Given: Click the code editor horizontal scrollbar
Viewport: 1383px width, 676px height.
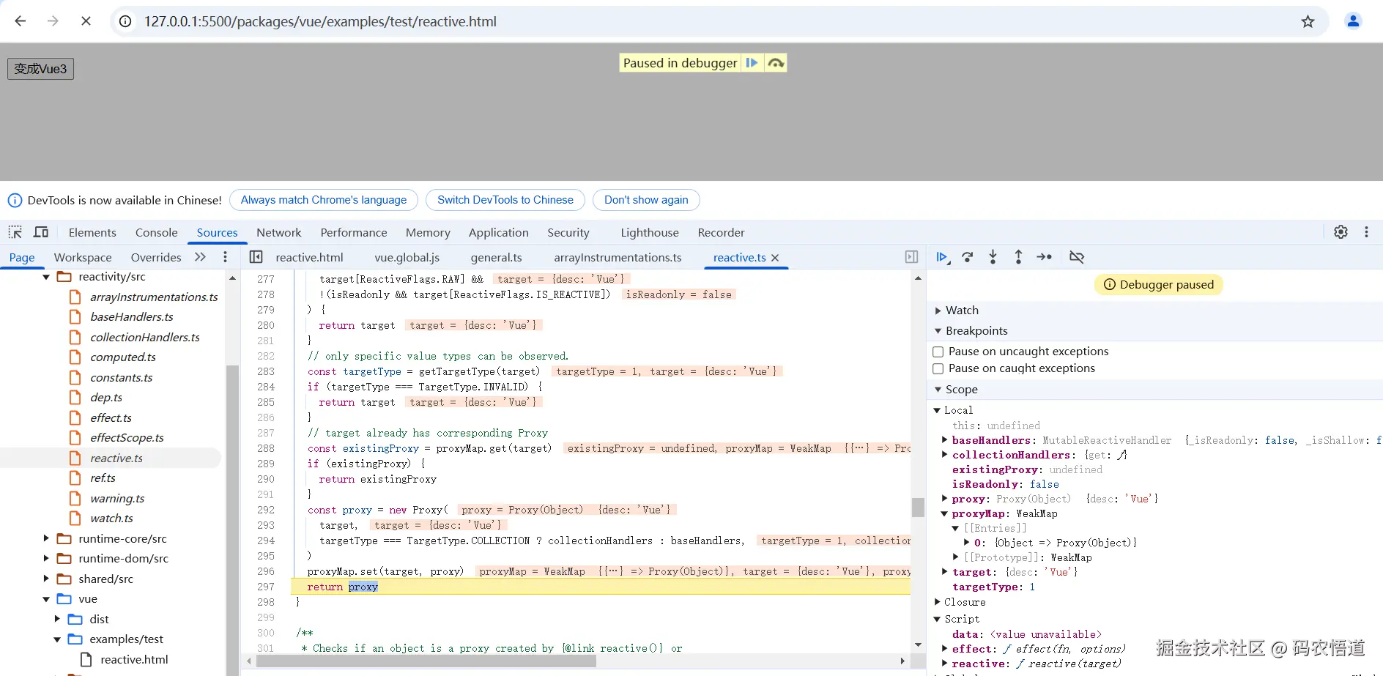Looking at the screenshot, I should (426, 661).
